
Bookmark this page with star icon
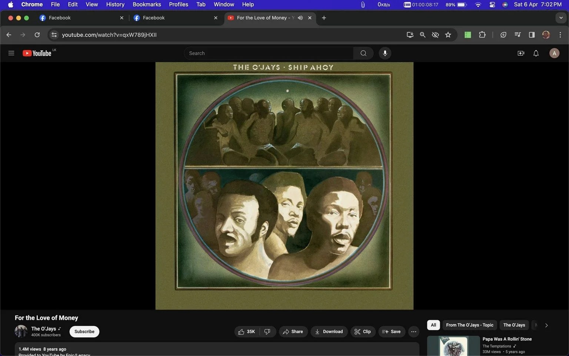448,34
